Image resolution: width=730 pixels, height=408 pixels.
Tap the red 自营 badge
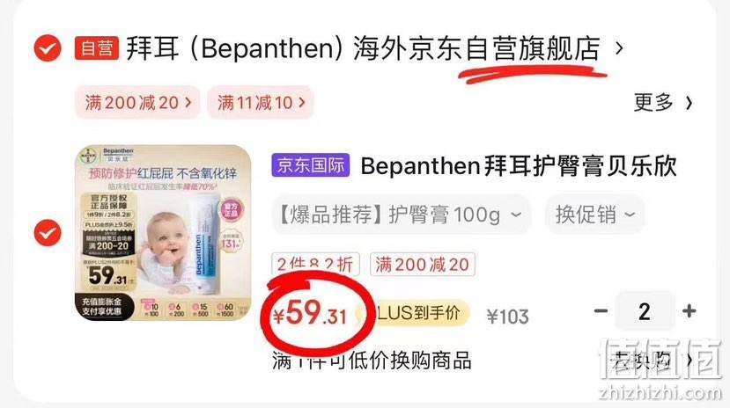[96, 48]
